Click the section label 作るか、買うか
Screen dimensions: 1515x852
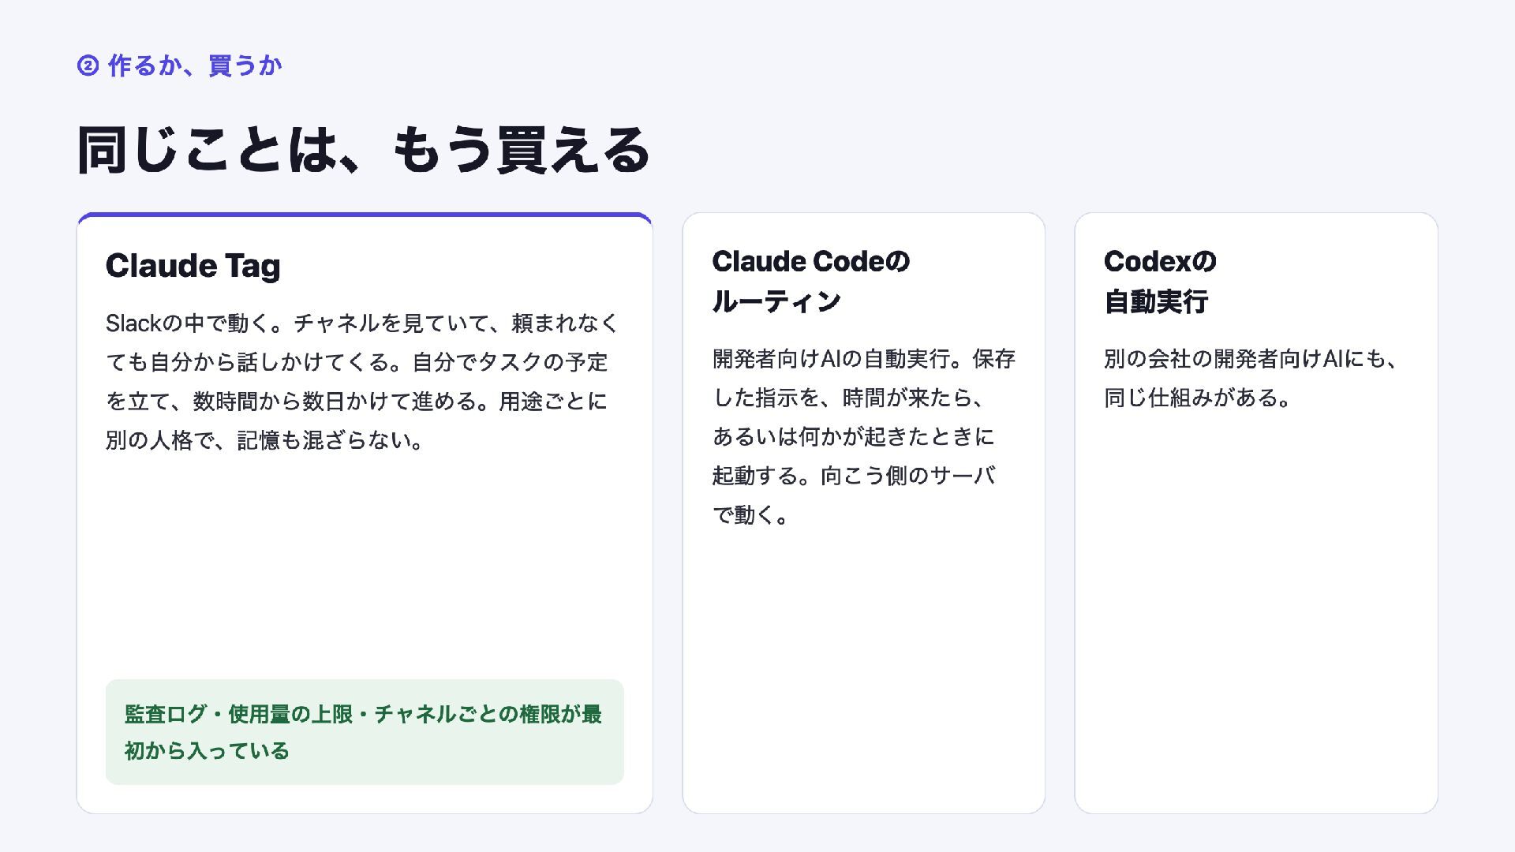point(195,65)
